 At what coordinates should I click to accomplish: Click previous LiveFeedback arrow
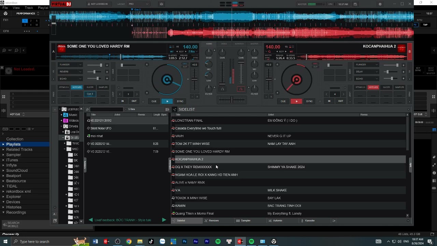[x=90, y=220]
